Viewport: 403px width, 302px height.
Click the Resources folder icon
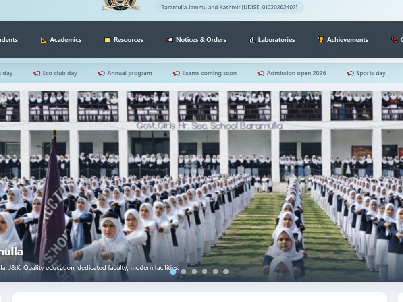click(107, 40)
